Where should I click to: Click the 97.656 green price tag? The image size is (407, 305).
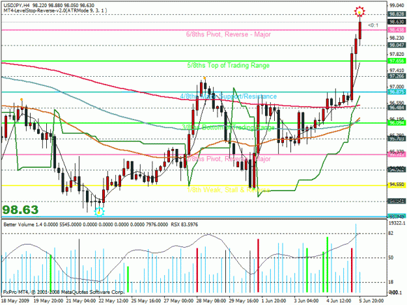coord(397,61)
